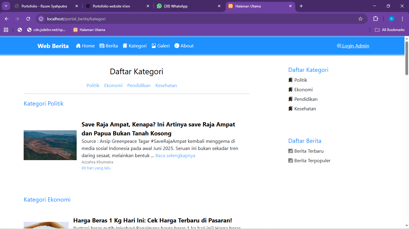
Task: Open the browser extensions puzzle icon
Action: [x=375, y=18]
